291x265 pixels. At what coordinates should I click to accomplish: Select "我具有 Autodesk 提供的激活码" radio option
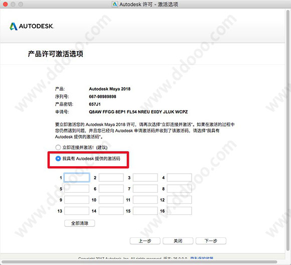coord(58,159)
